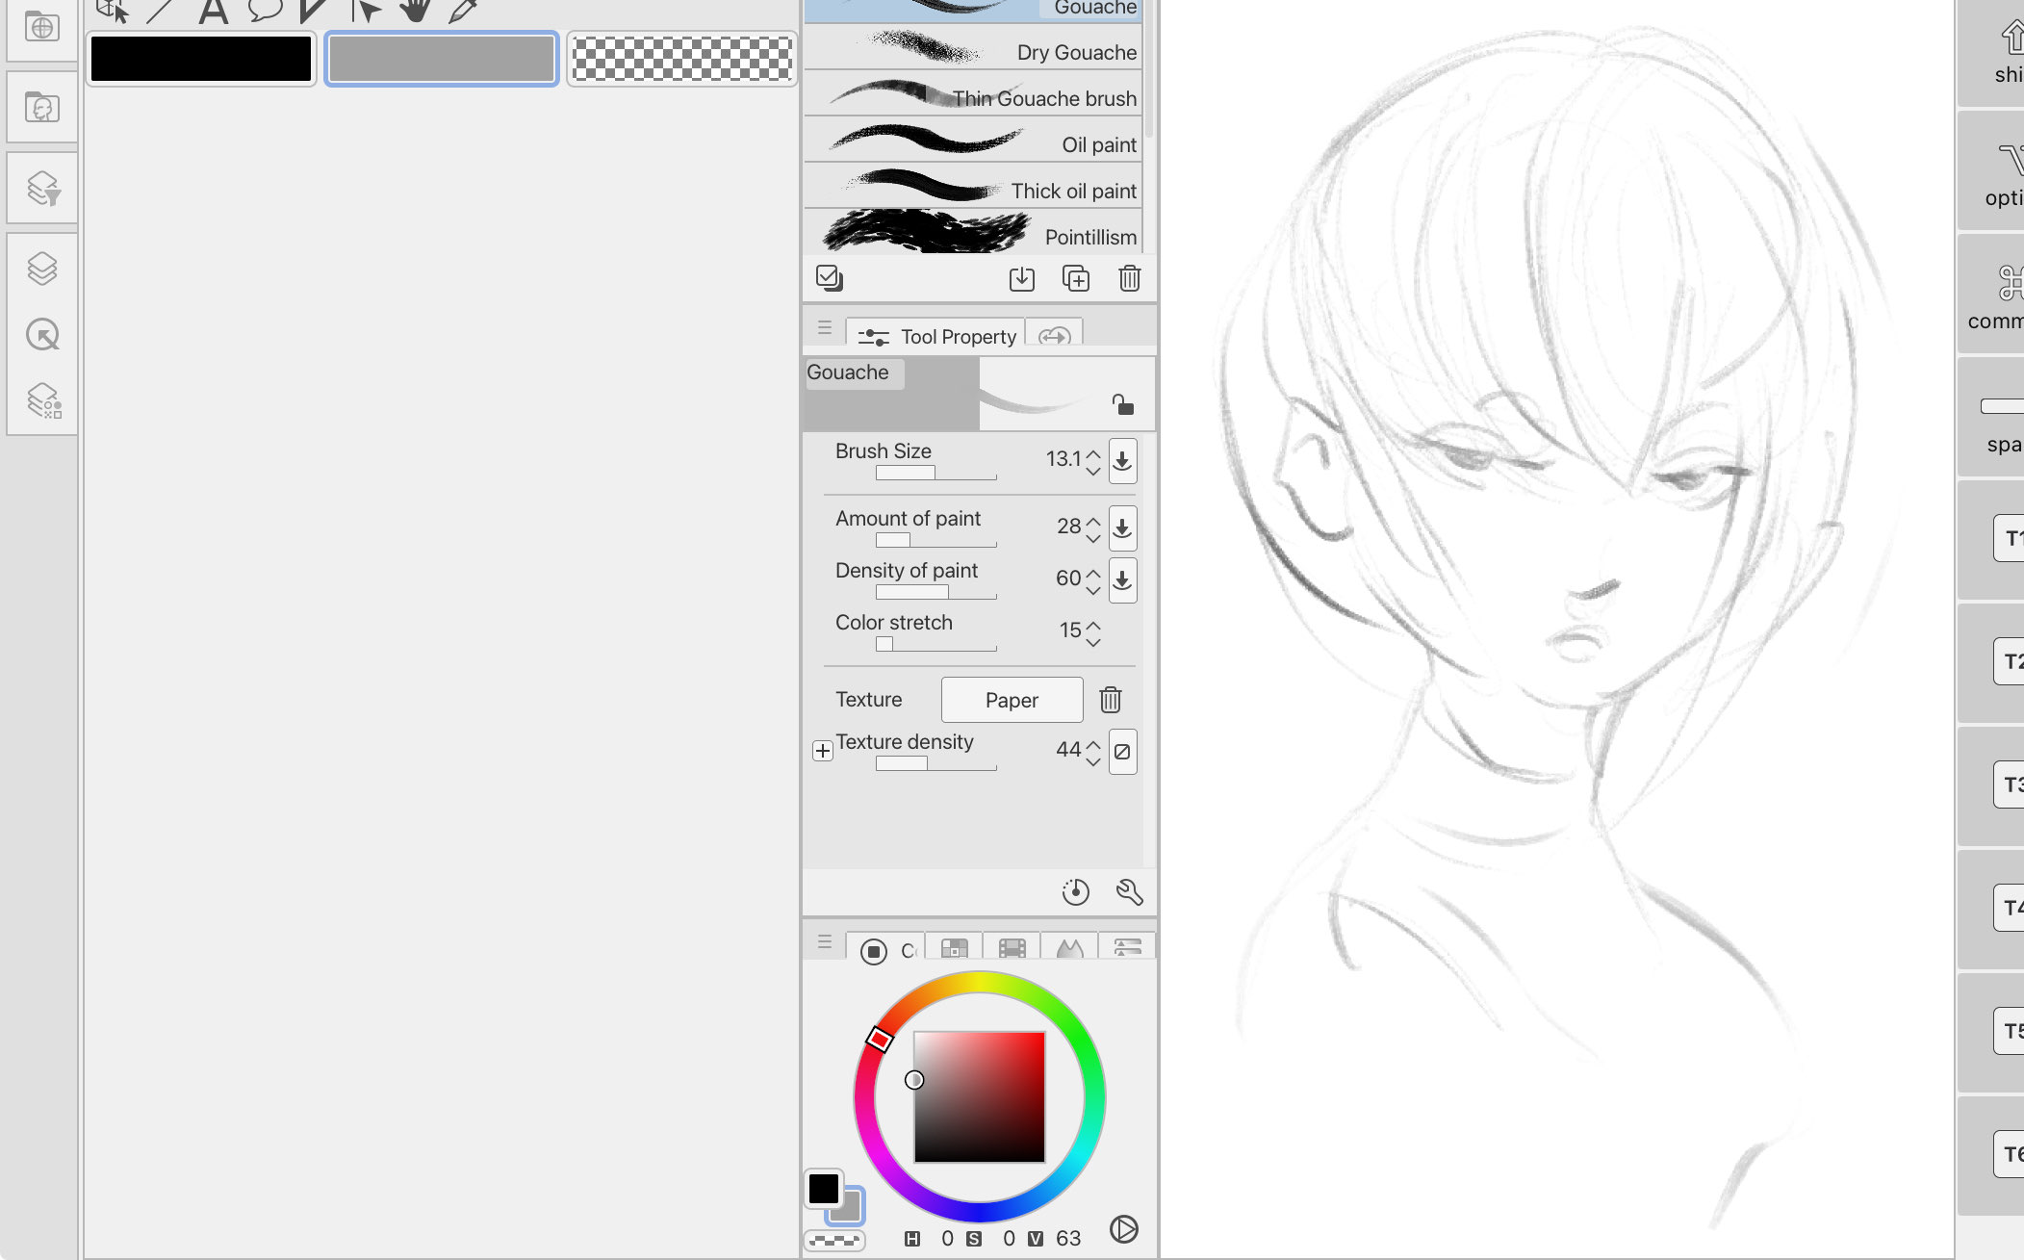Increase the Texture density stepper
Screen dimensions: 2024x1260
point(1093,743)
